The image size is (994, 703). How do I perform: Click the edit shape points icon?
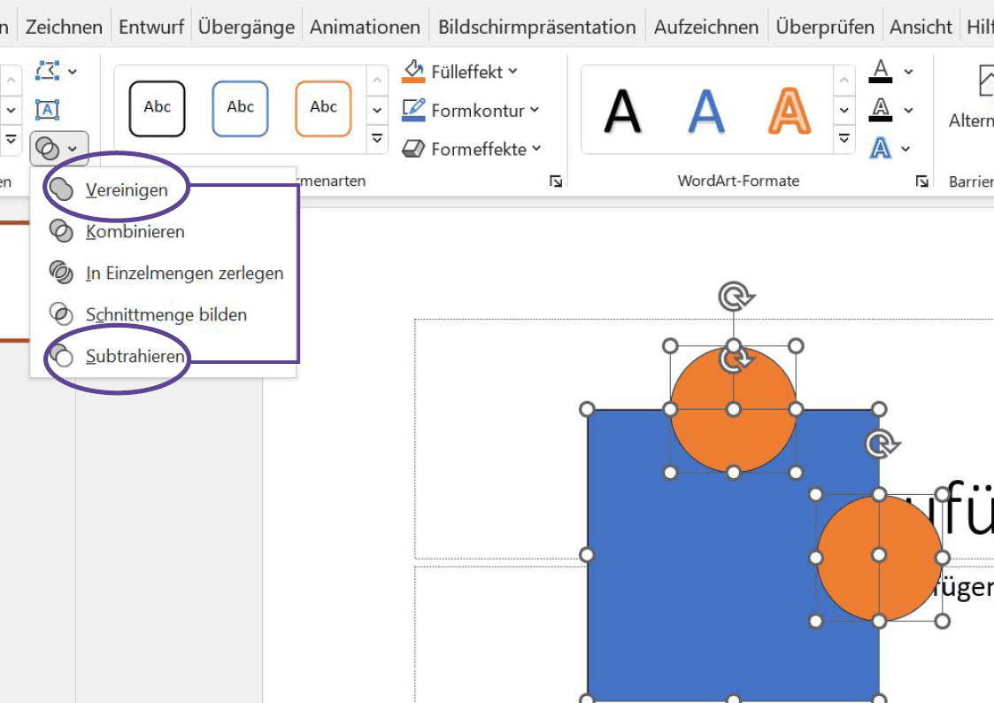[48, 71]
